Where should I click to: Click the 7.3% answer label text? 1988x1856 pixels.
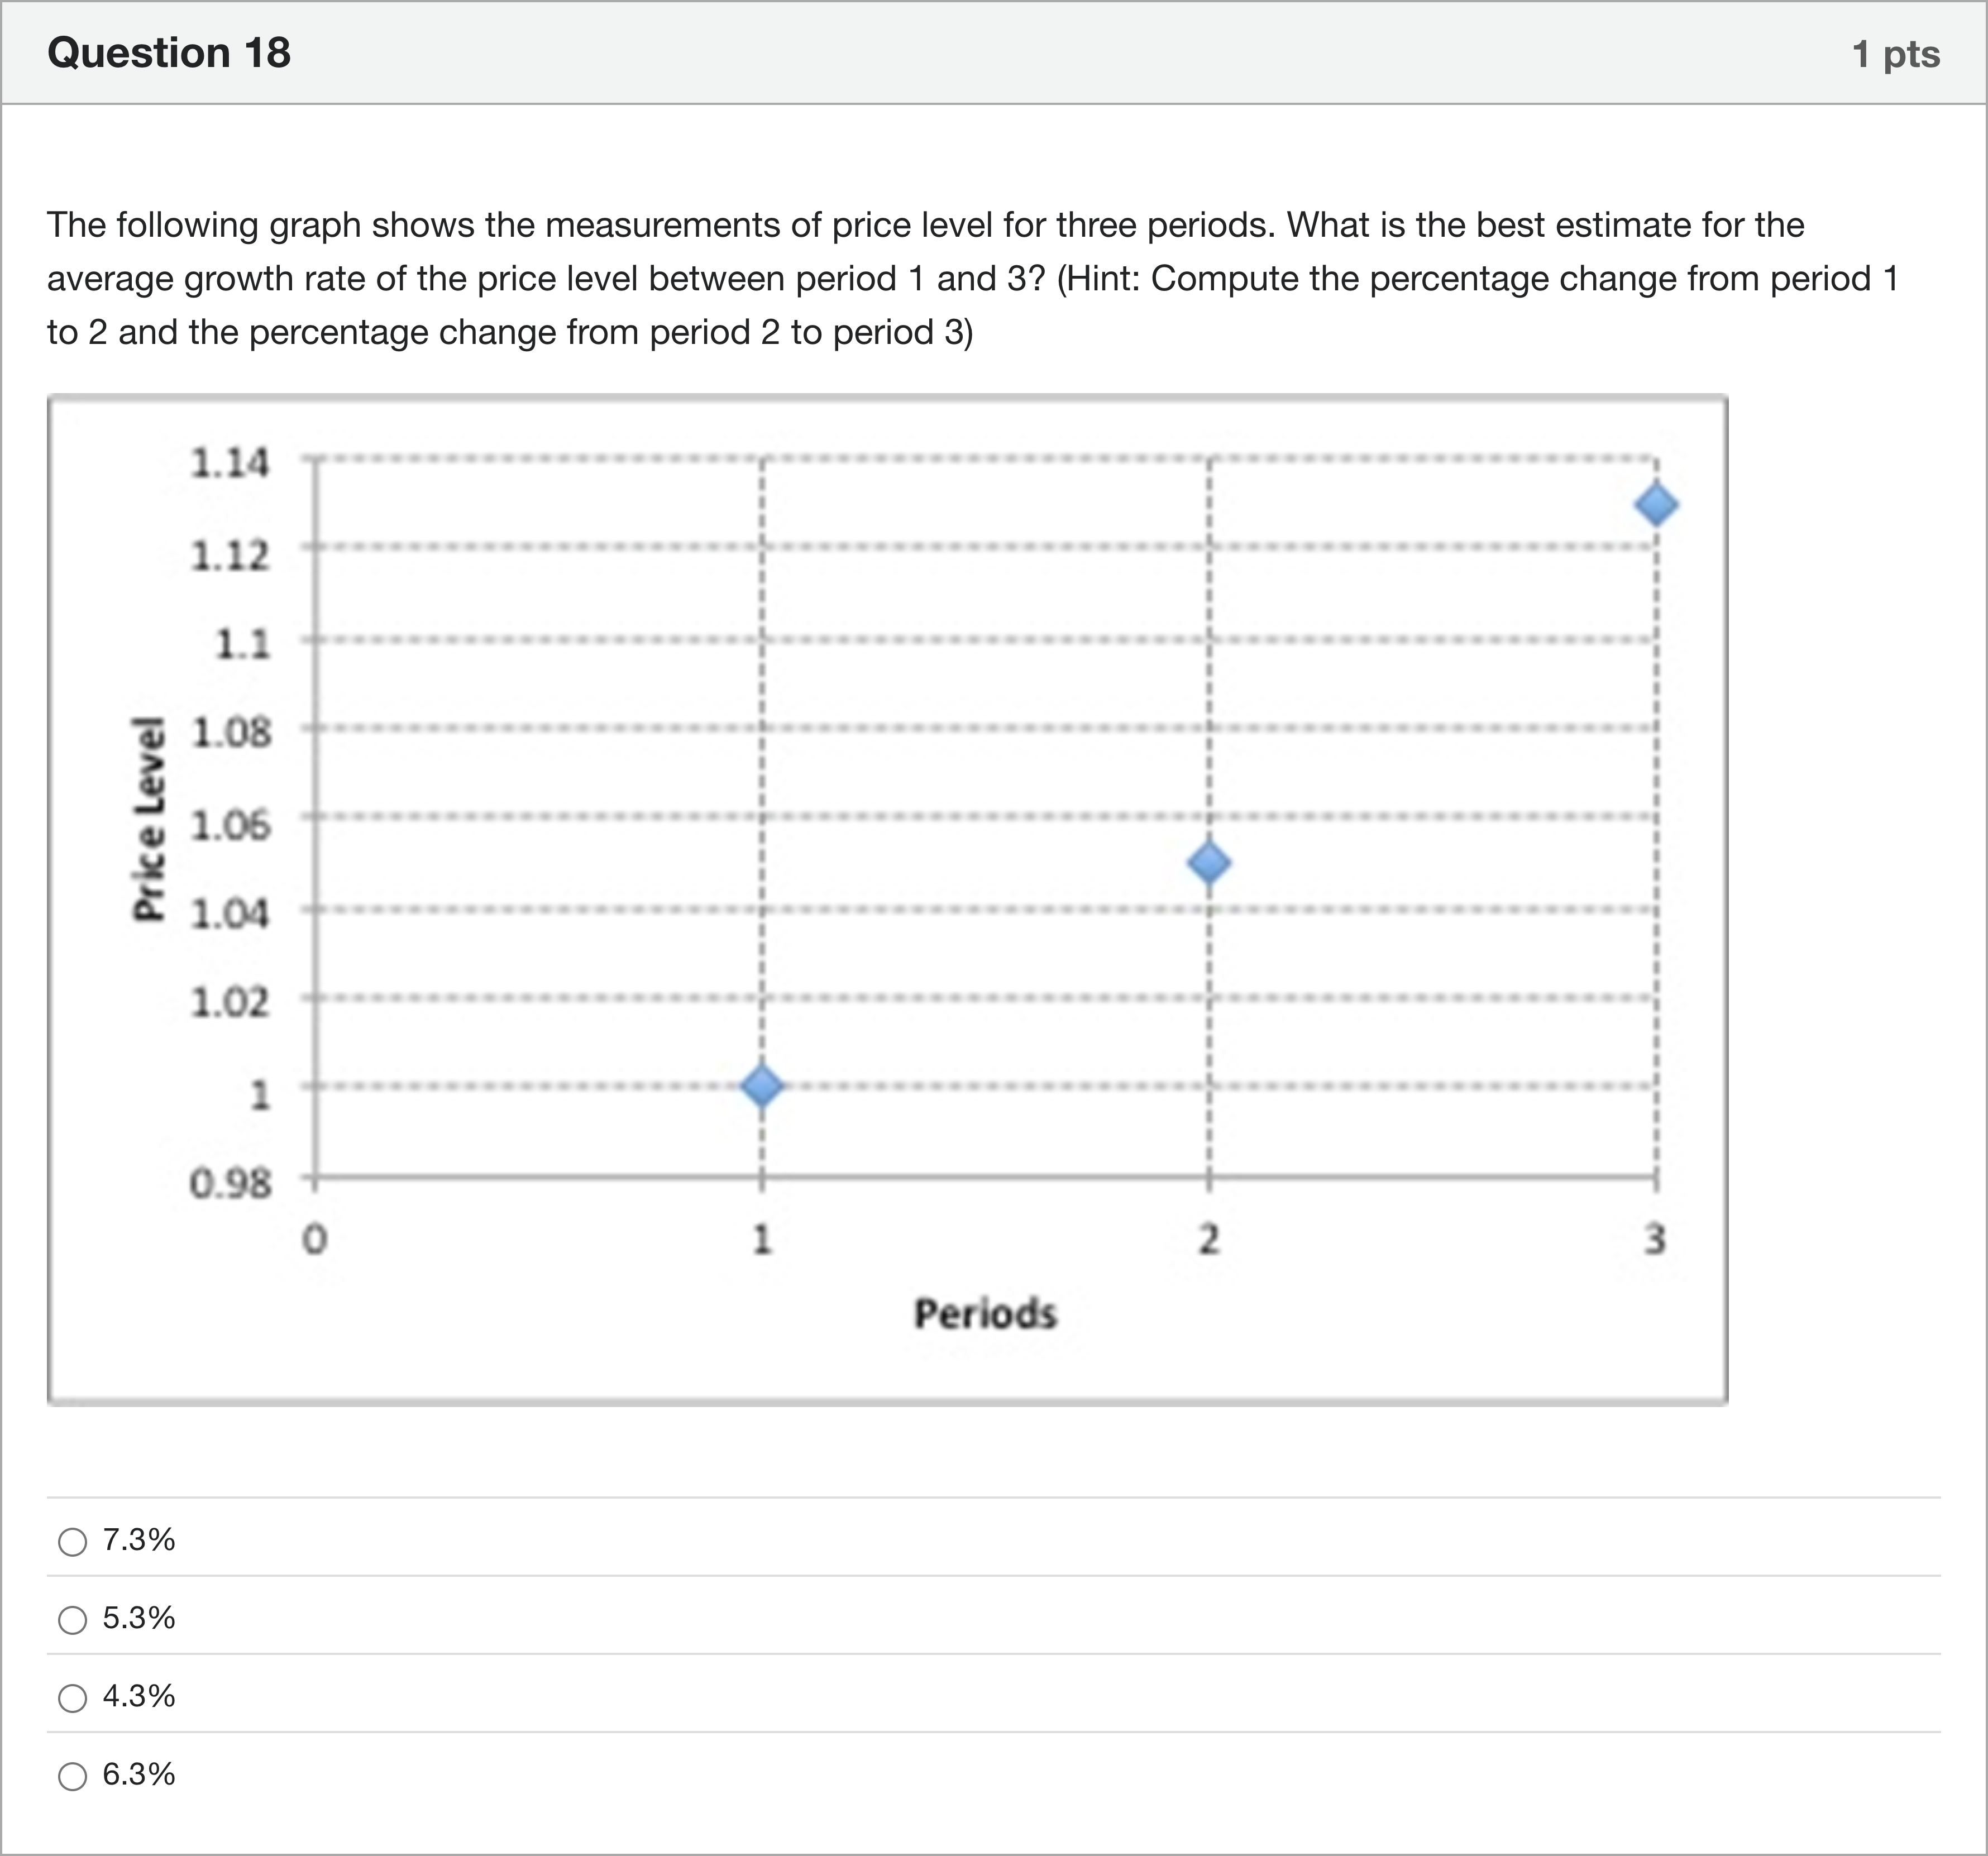138,1541
